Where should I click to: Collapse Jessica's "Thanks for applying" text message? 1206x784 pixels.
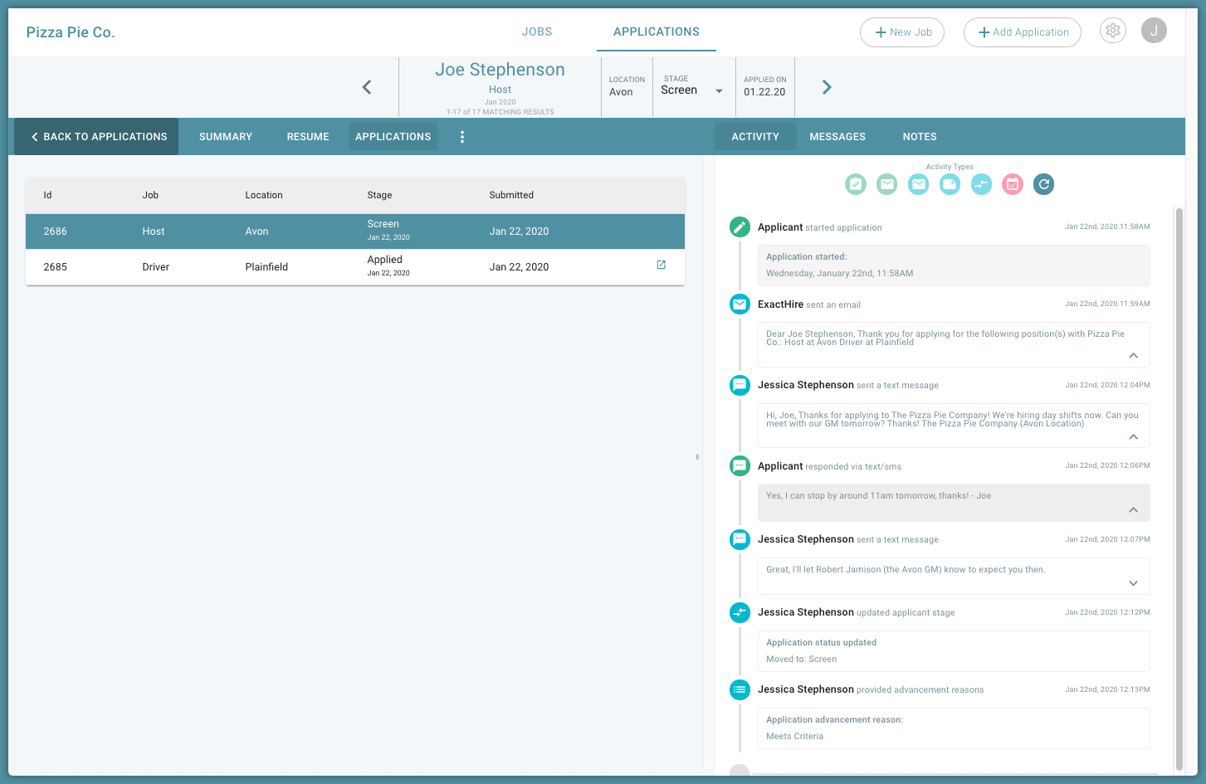(x=1133, y=436)
